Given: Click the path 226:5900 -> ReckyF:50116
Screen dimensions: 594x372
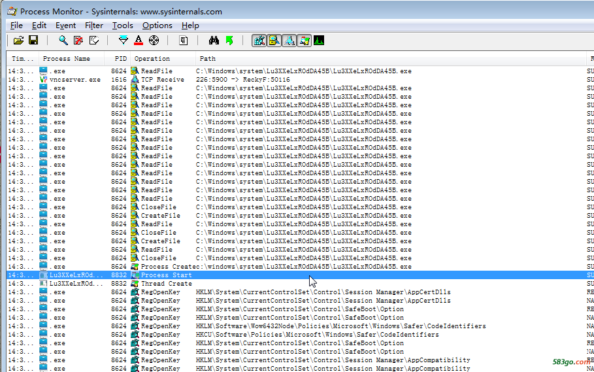Looking at the screenshot, I should pyautogui.click(x=243, y=80).
